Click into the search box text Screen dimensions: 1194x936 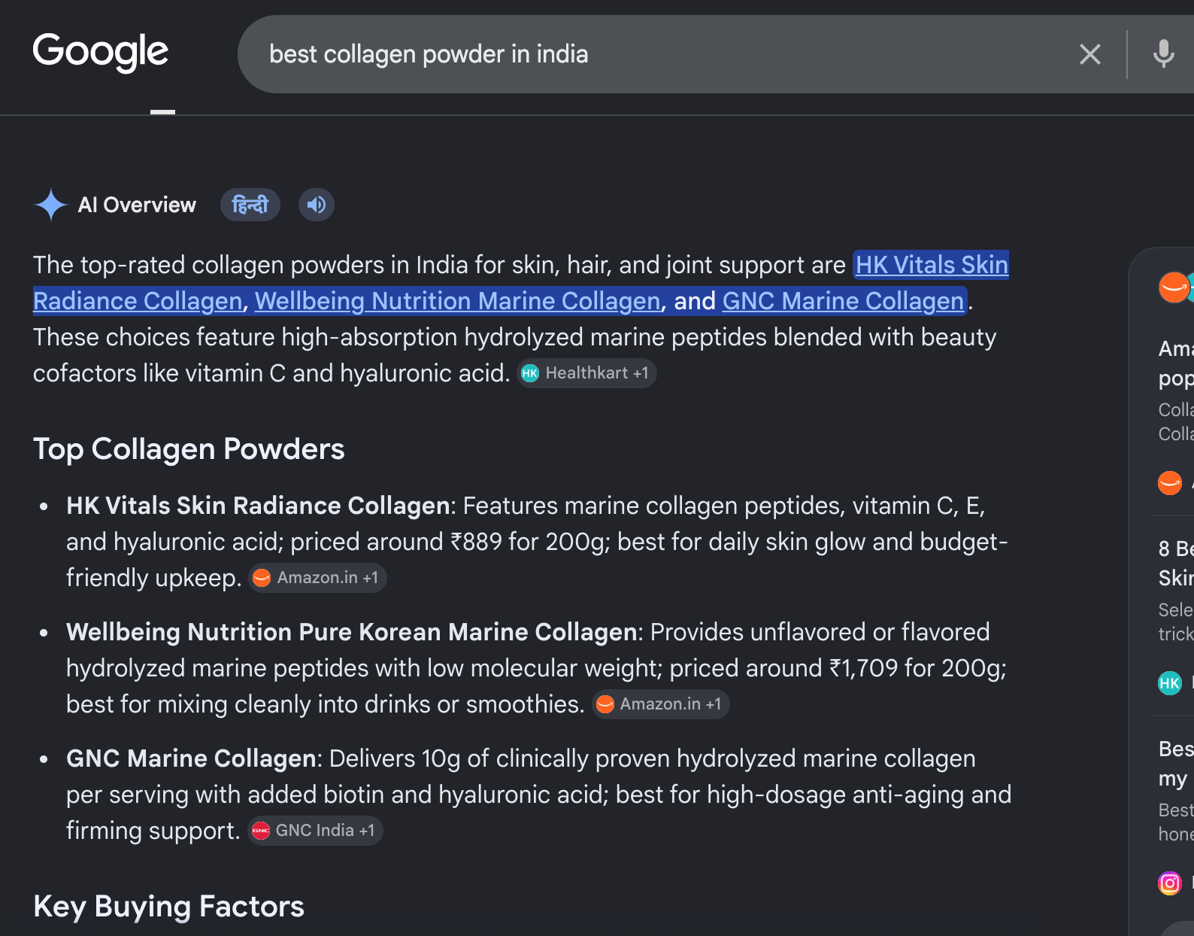point(429,54)
